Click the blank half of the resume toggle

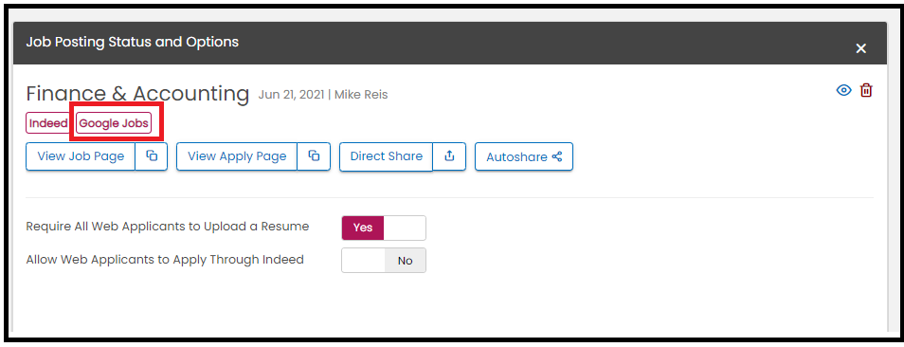pyautogui.click(x=405, y=228)
